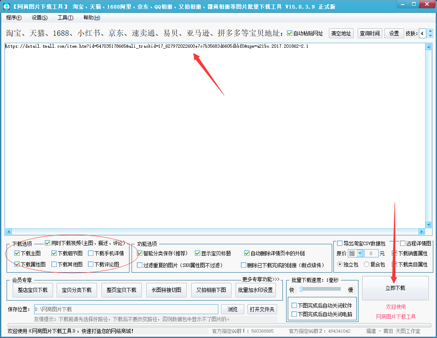
Task: Click the 浏览 button
Action: click(232, 309)
